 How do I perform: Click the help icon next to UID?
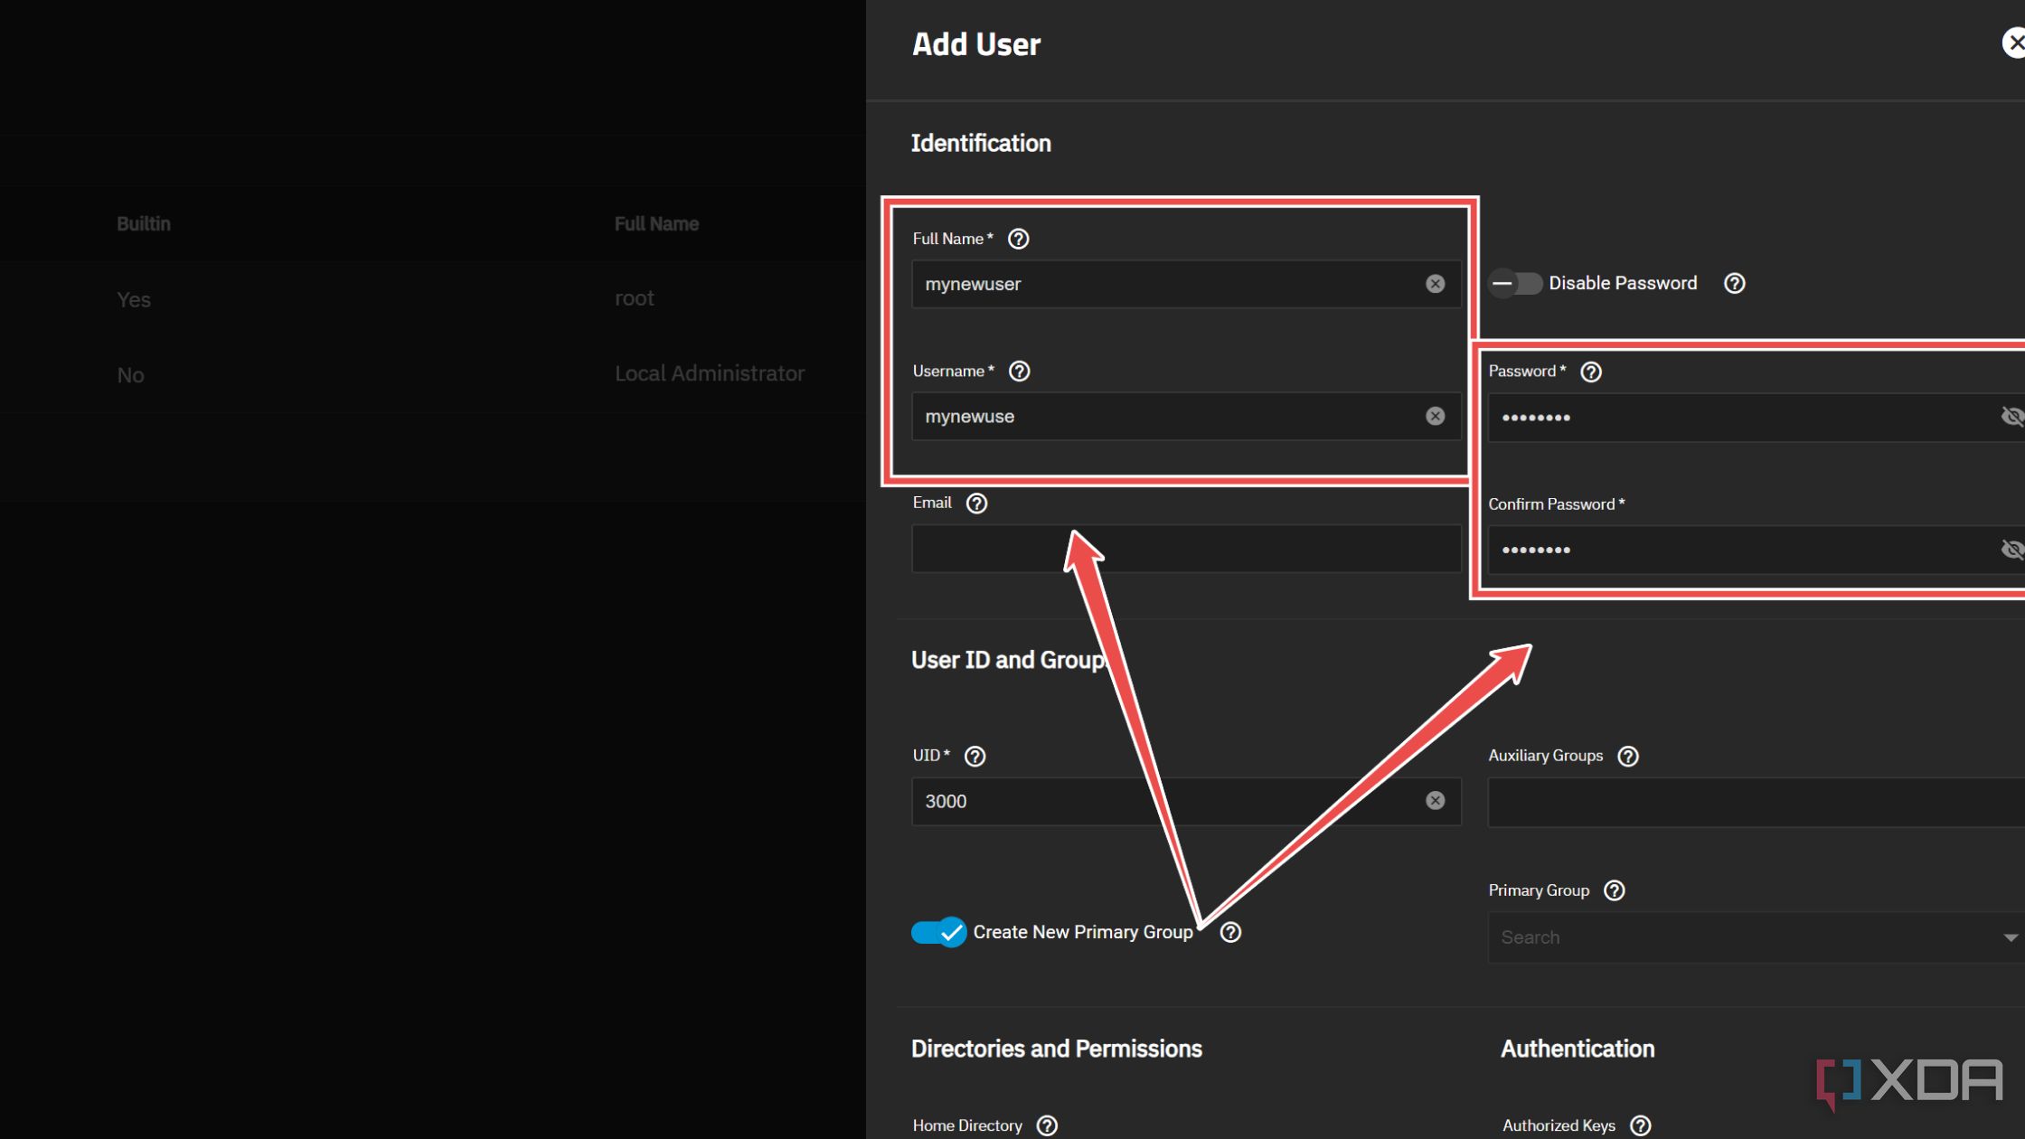[974, 755]
